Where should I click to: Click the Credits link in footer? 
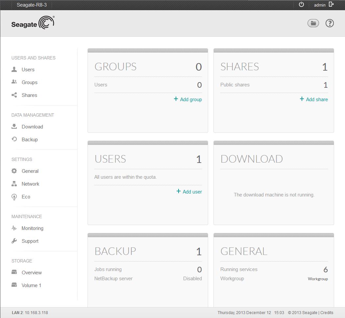(327, 312)
